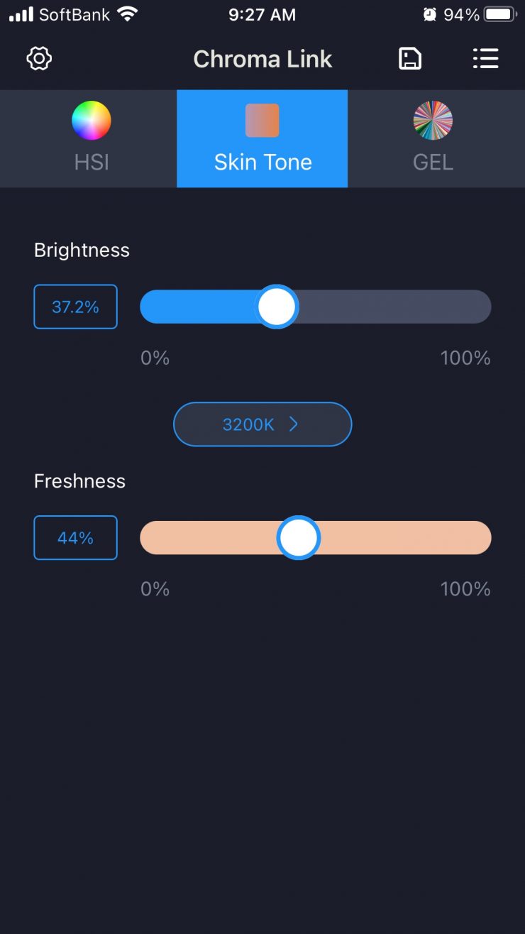The height and width of the screenshot is (934, 525).
Task: Tap the Skin Tone gradient swatch icon
Action: [262, 121]
